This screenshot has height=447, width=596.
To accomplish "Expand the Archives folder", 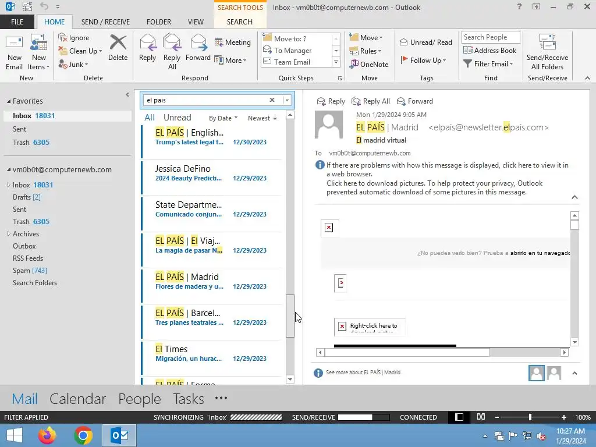I will click(9, 234).
